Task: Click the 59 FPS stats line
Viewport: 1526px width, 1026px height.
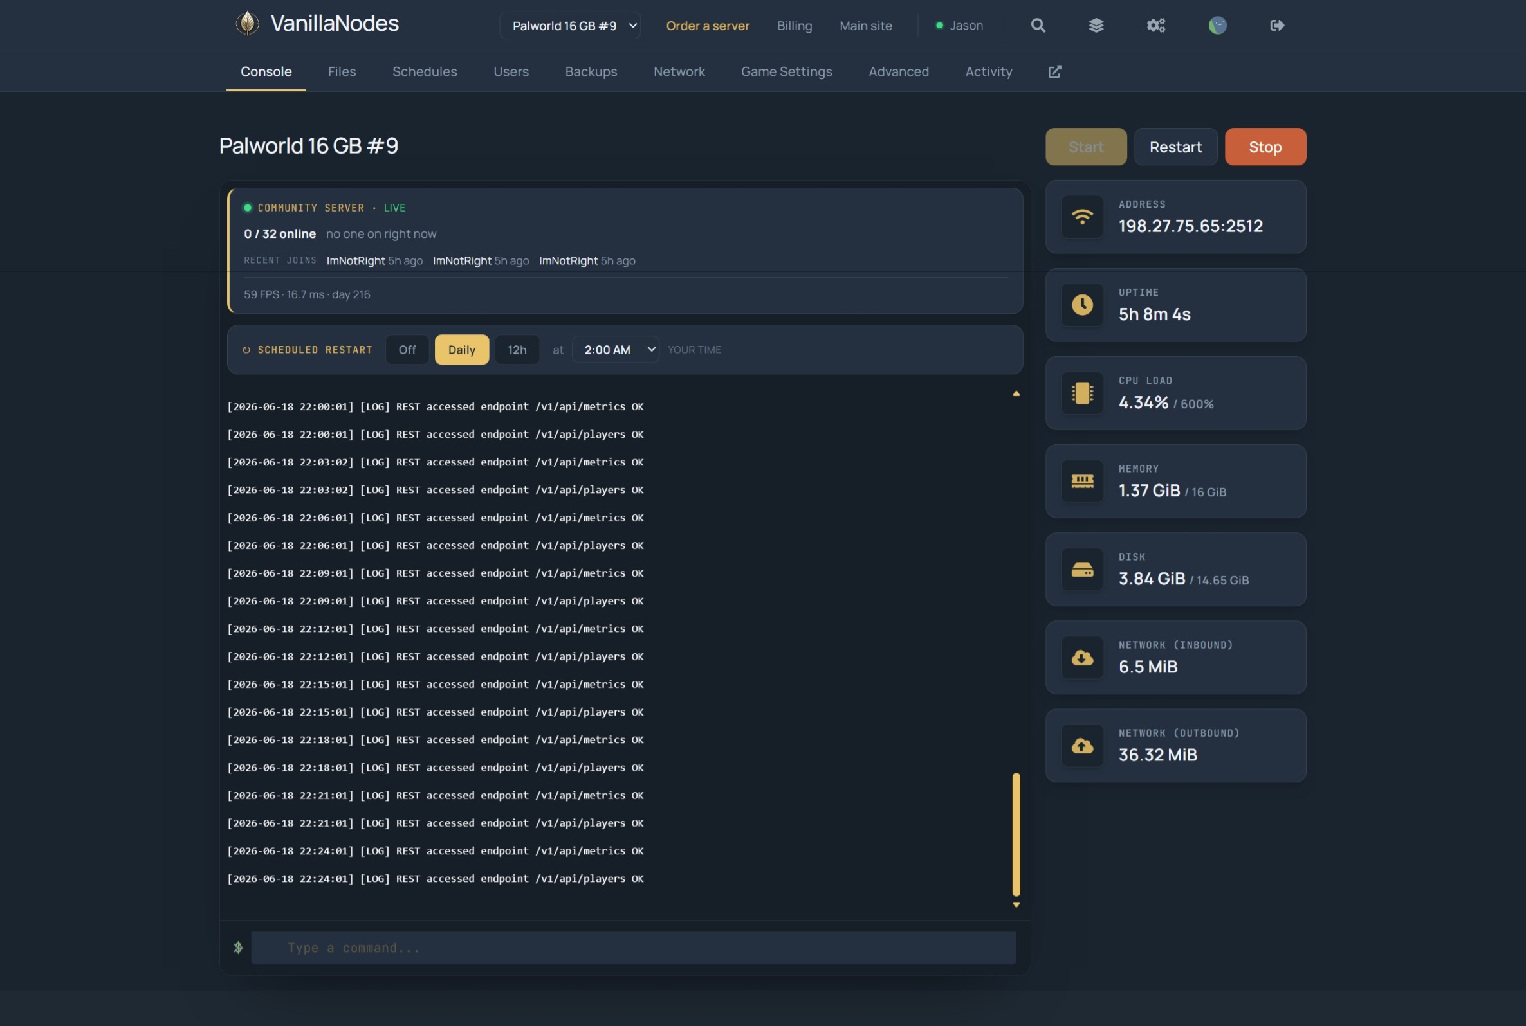Action: [x=307, y=294]
